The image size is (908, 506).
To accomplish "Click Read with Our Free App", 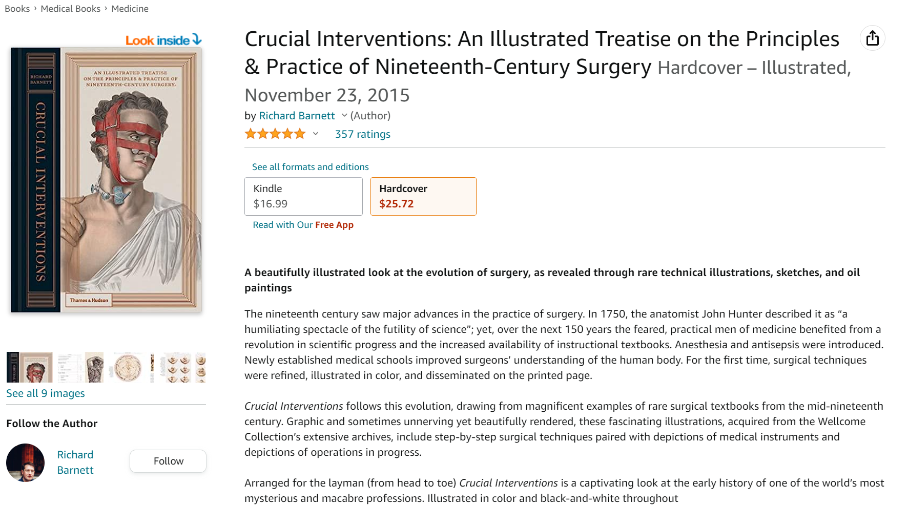I will 303,225.
